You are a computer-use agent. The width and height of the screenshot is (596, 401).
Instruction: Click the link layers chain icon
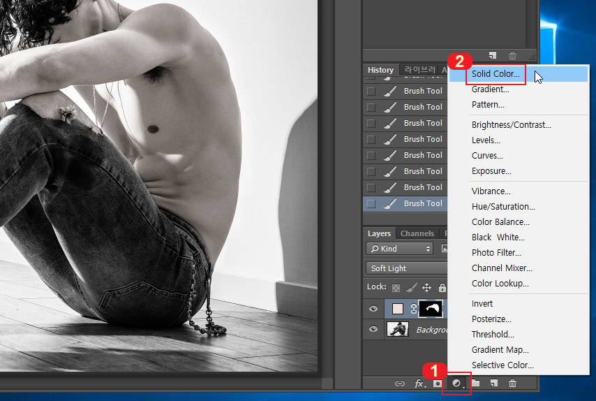399,384
